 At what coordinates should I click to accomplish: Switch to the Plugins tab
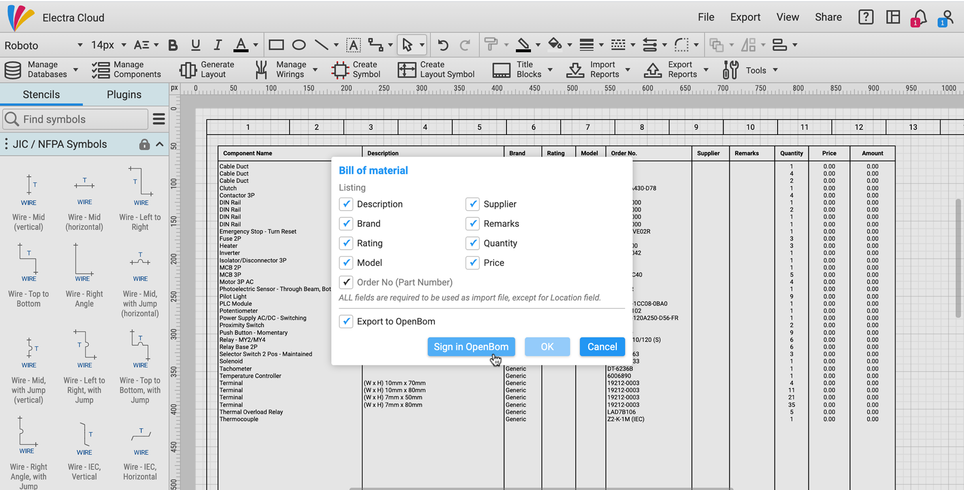pyautogui.click(x=124, y=95)
